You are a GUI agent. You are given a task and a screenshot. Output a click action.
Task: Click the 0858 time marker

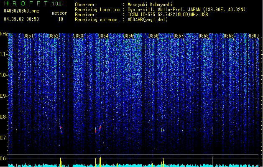tap(204, 36)
